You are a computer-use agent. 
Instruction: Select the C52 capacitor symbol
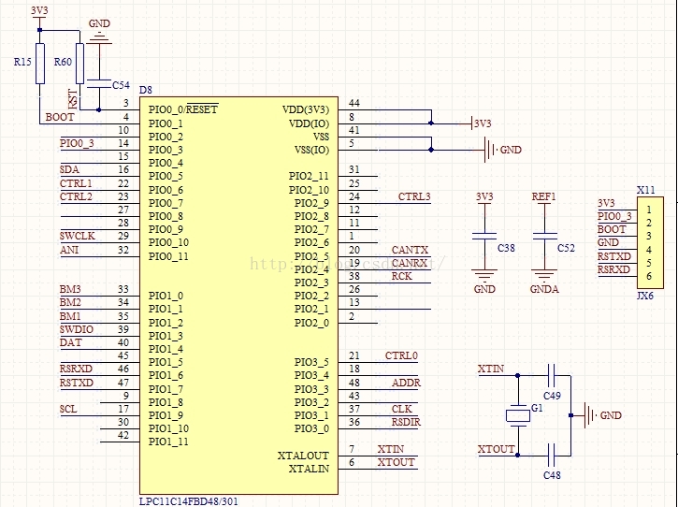pos(544,237)
